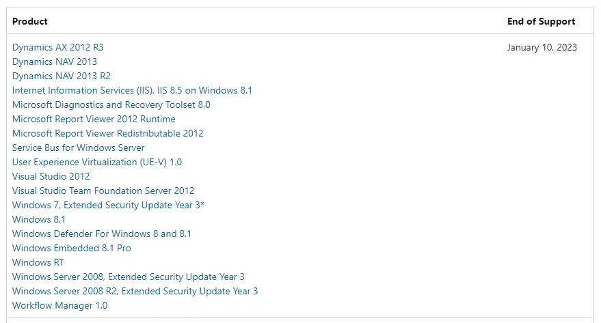This screenshot has height=323, width=601.
Task: Open the Dynamics NAV 2013 link
Action: pyautogui.click(x=55, y=61)
